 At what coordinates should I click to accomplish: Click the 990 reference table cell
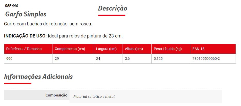[9, 59]
